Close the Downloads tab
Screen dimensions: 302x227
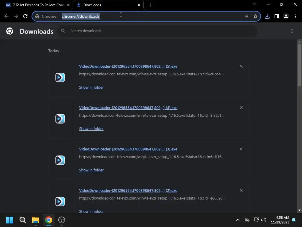(x=139, y=5)
